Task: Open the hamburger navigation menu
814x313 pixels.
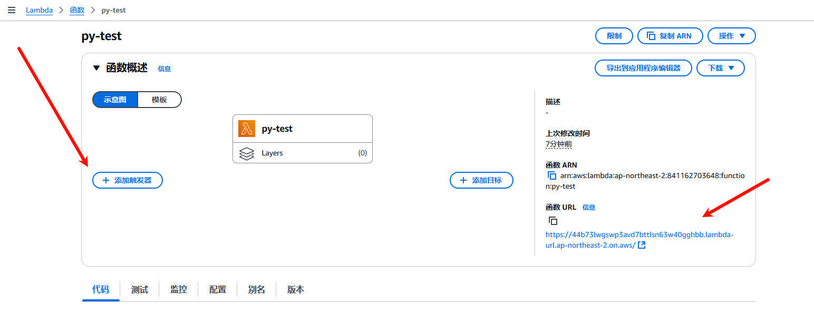Action: pyautogui.click(x=11, y=10)
